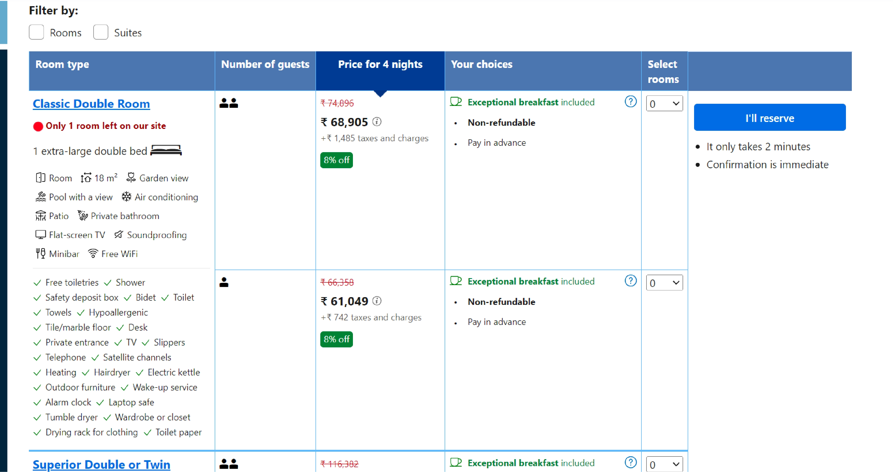Click the 18 m² room size icon
The width and height of the screenshot is (893, 472).
(86, 178)
